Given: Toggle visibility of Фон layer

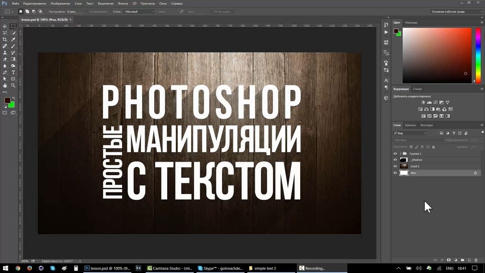Looking at the screenshot, I should coord(395,173).
